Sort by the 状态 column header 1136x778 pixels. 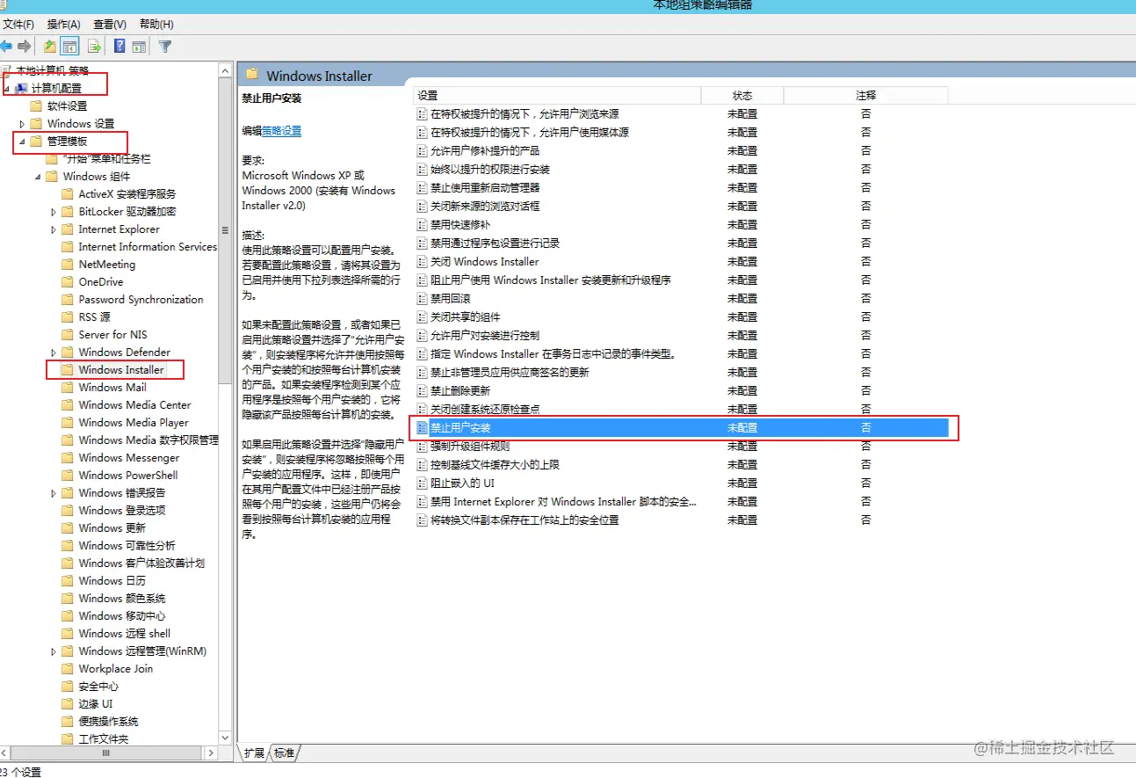(742, 95)
